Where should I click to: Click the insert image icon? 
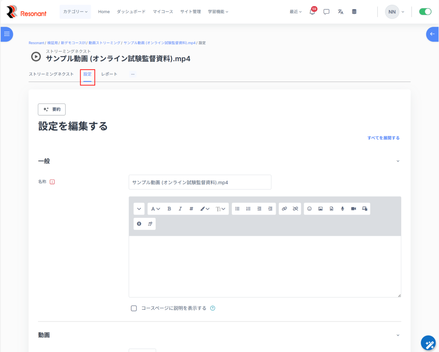coord(320,209)
